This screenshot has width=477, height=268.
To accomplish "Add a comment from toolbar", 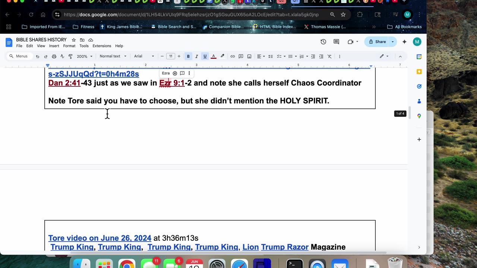I will 241,56.
